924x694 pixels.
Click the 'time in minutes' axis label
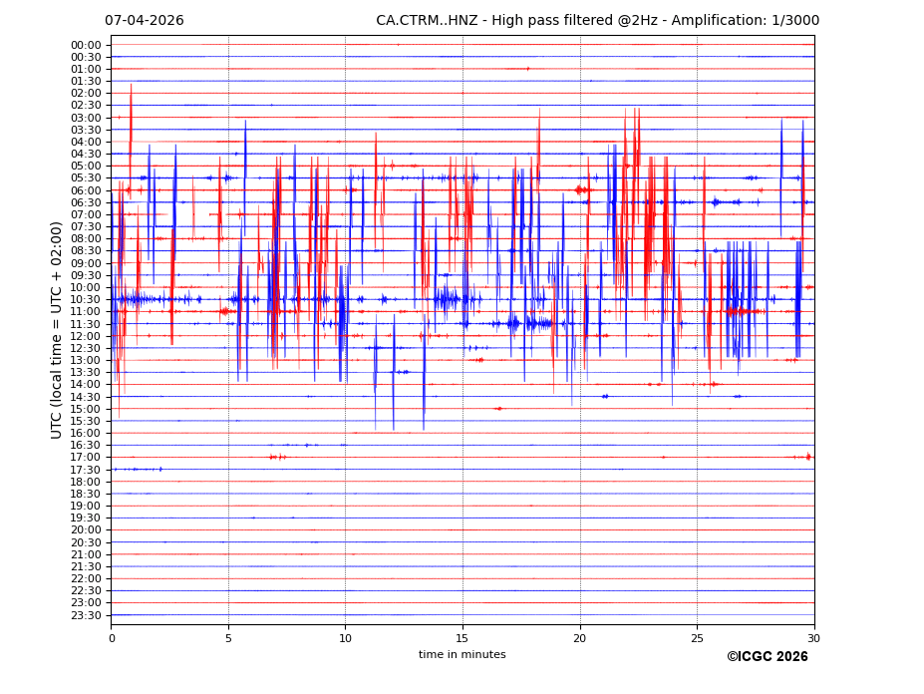(x=462, y=654)
